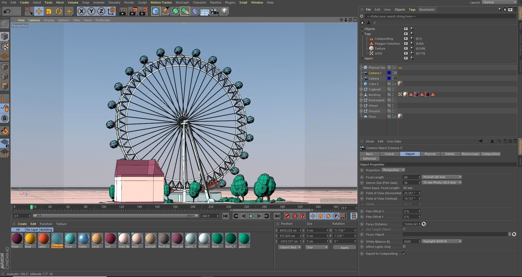Open the Cameras viewport menu
The width and height of the screenshot is (522, 277).
[34, 20]
